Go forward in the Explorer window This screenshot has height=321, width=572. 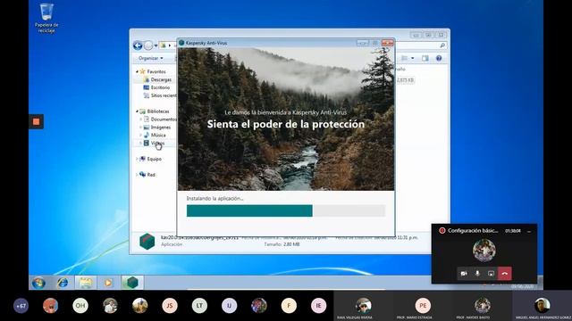pyautogui.click(x=148, y=45)
